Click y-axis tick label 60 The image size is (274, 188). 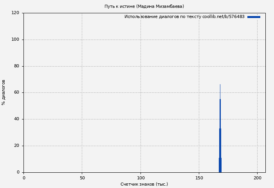tap(16, 93)
